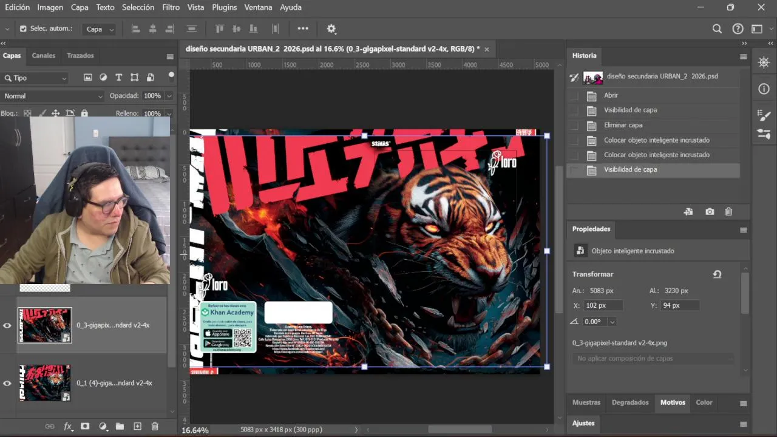Align left edges in options bar
This screenshot has width=777, height=437.
point(135,29)
